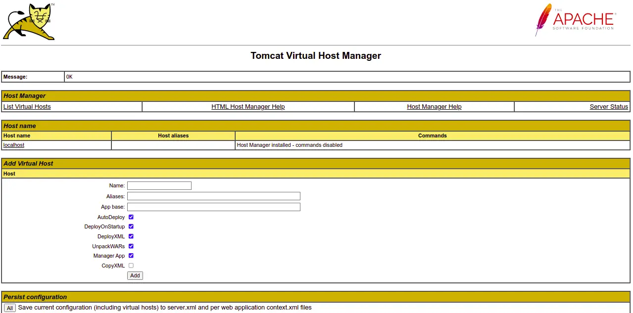This screenshot has height=313, width=633.
Task: Click the App base text field
Action: (214, 207)
